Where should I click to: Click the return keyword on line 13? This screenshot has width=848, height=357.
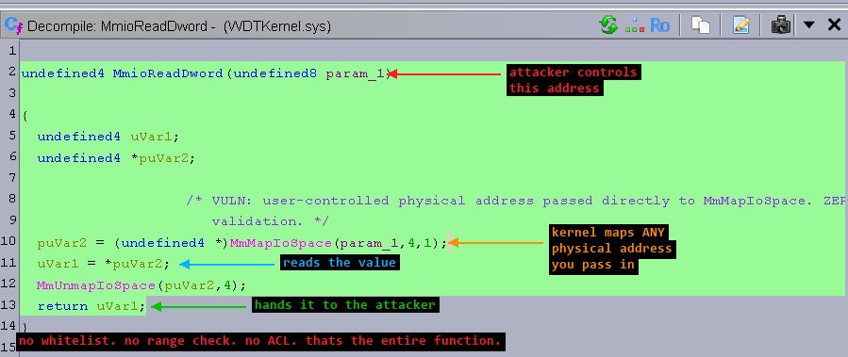tap(62, 306)
